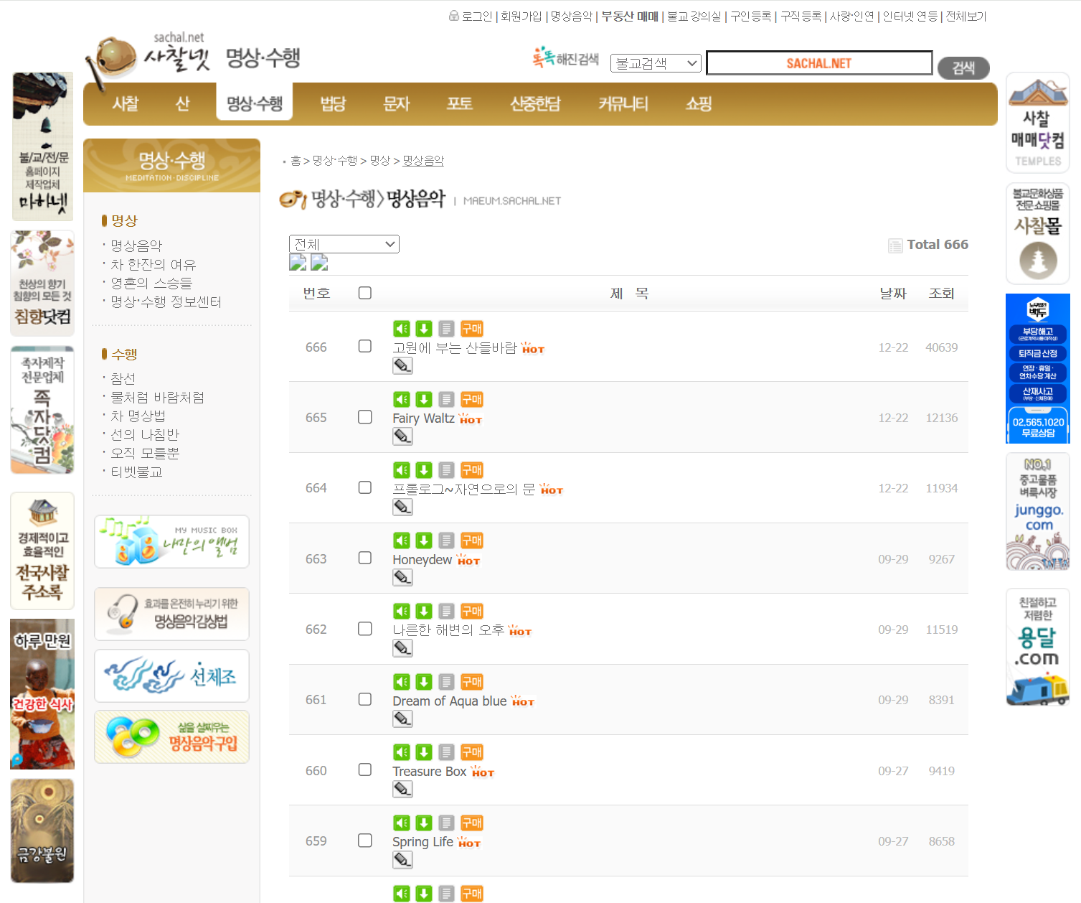The image size is (1081, 903).
Task: Click the download icon for Dream of Aqua blue
Action: click(424, 682)
